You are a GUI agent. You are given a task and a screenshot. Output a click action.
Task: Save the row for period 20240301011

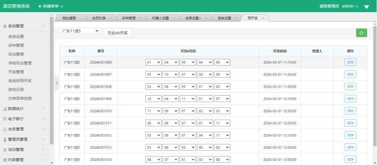coord(350,123)
